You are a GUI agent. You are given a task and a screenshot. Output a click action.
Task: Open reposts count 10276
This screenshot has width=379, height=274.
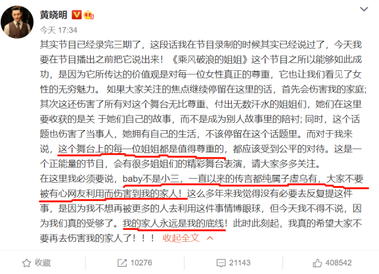click(x=141, y=263)
